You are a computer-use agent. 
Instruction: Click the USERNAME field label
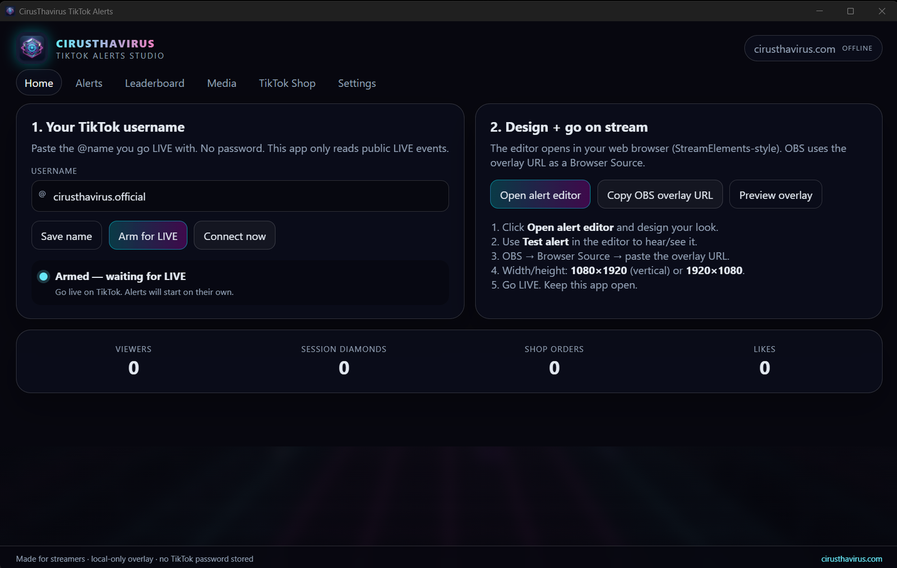point(54,171)
